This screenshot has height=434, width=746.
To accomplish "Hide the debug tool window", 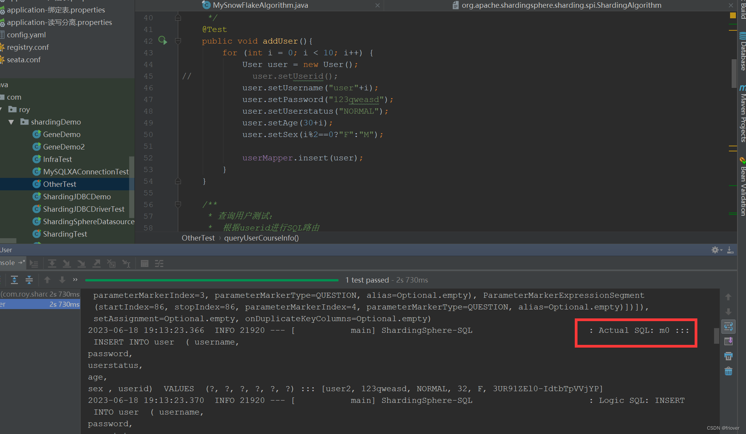I will (x=730, y=250).
